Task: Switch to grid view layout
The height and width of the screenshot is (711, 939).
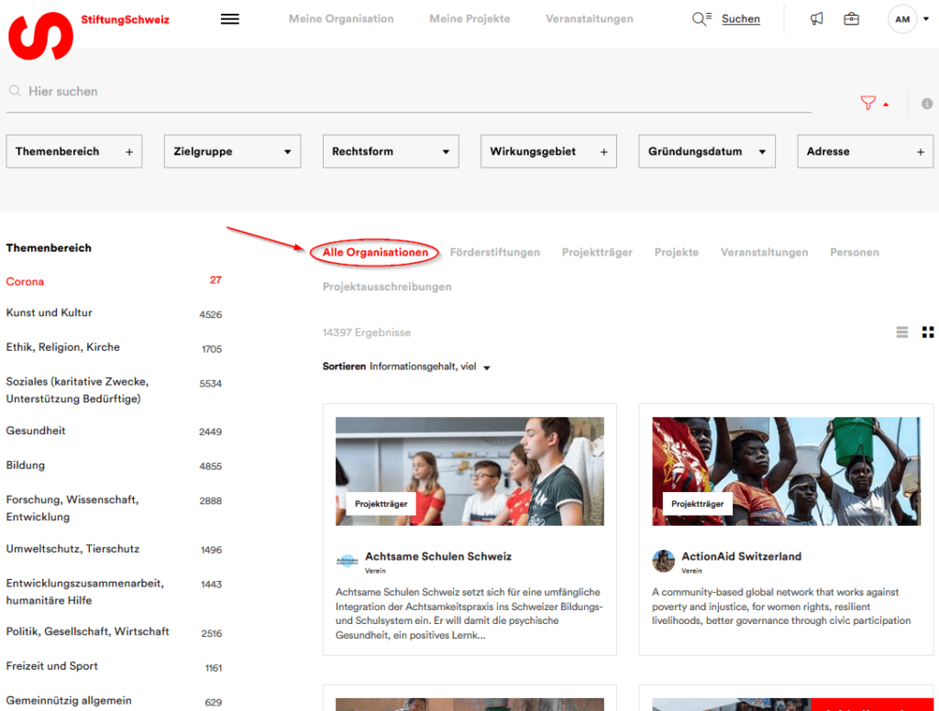Action: pyautogui.click(x=927, y=332)
